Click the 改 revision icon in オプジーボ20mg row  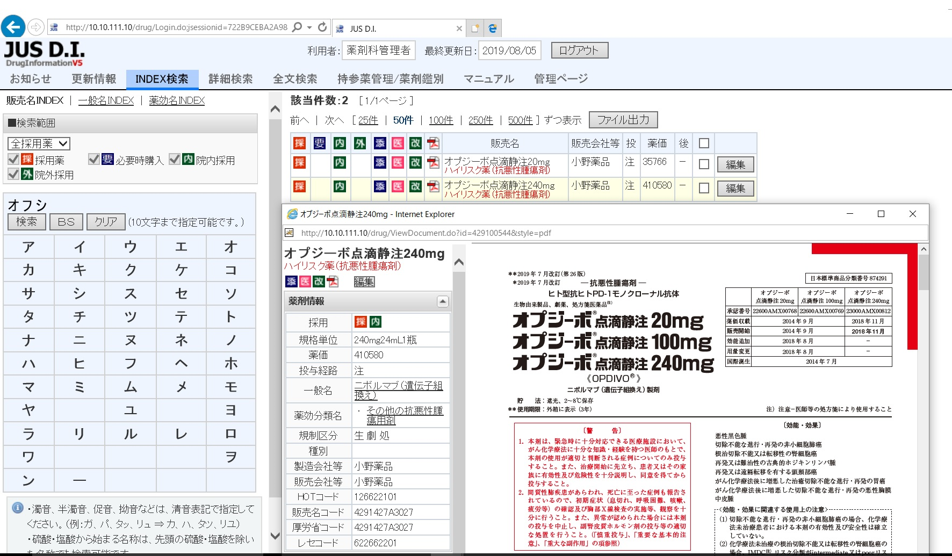click(415, 162)
